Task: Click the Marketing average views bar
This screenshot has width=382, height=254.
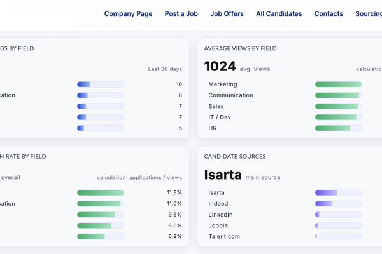Action: coord(338,84)
